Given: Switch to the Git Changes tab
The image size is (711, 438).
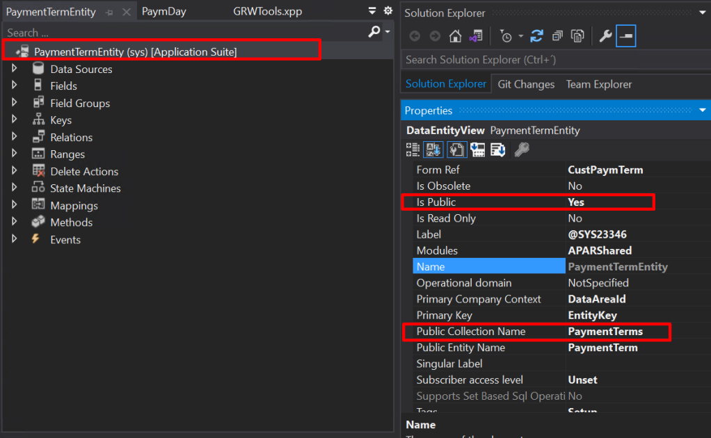Looking at the screenshot, I should (526, 84).
